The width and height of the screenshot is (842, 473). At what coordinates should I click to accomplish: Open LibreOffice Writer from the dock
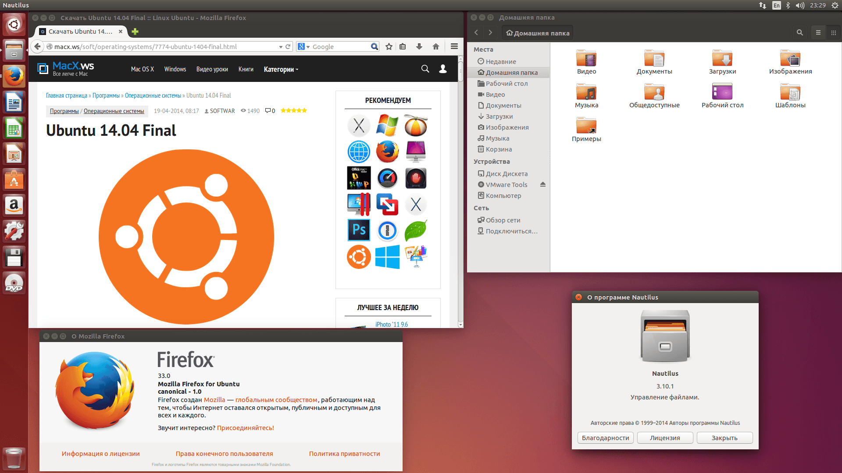pyautogui.click(x=14, y=102)
